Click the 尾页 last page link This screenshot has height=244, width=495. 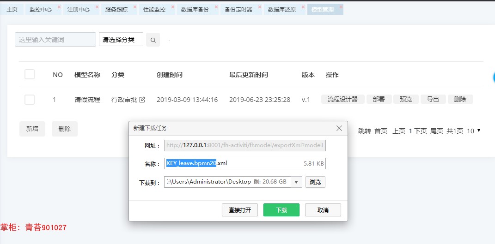pos(437,131)
